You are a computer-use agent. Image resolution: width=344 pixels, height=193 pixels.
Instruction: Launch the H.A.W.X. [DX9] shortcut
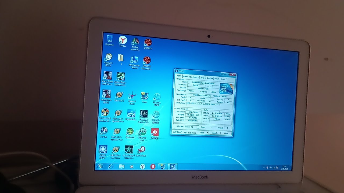pyautogui.click(x=156, y=99)
